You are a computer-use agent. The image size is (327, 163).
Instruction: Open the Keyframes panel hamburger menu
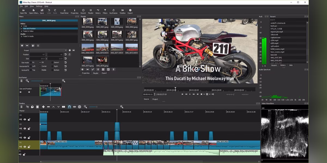point(21,81)
